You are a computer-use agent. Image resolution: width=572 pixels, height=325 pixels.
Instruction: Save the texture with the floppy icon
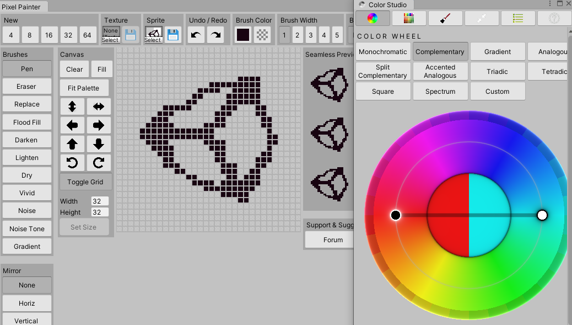pos(130,35)
